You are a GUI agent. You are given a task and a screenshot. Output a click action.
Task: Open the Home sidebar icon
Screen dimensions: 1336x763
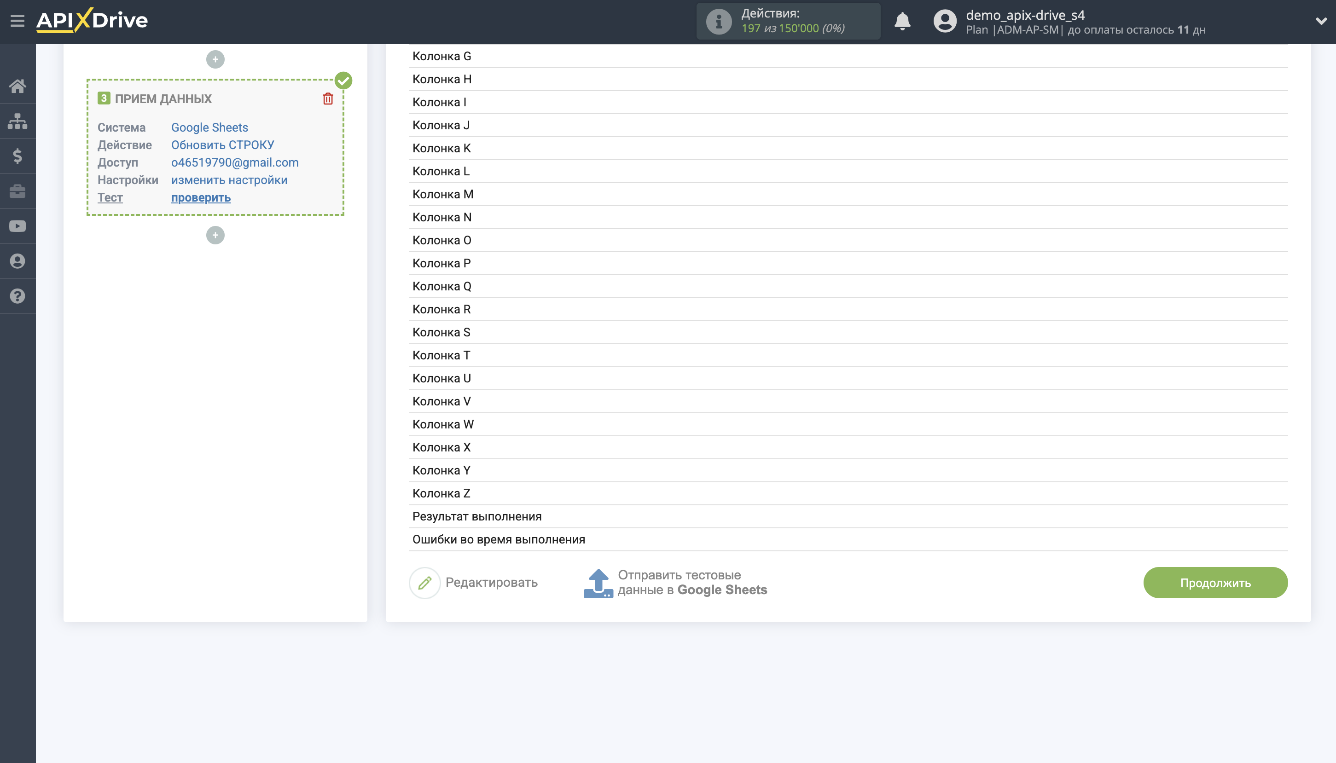coord(17,86)
